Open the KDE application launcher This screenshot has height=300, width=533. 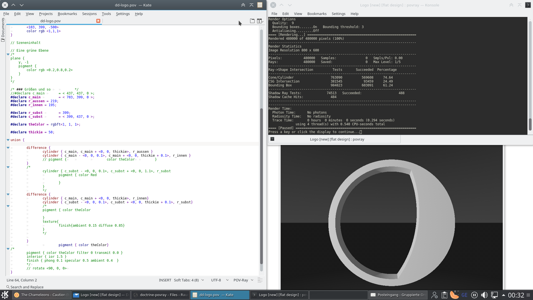(5, 295)
